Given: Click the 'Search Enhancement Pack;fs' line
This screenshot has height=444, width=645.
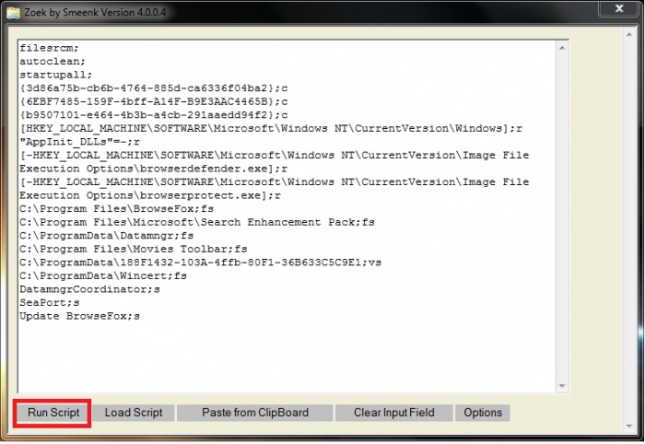Looking at the screenshot, I should (196, 222).
